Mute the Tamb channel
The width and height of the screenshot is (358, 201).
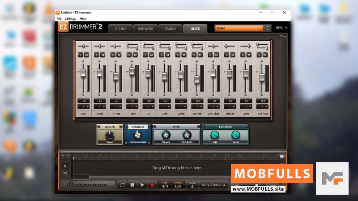(x=249, y=55)
